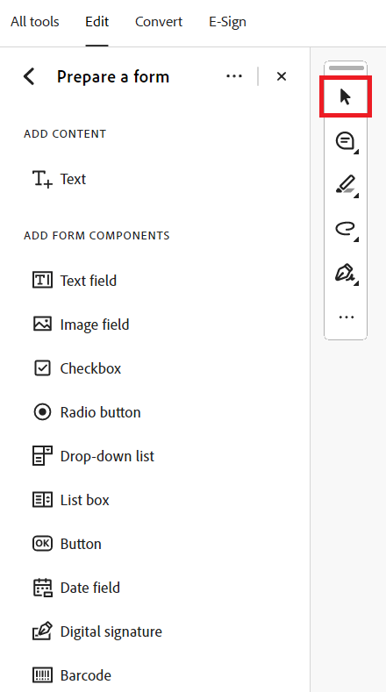Choose the highlighter tool
Viewport: 386px width, 692px height.
click(x=346, y=185)
